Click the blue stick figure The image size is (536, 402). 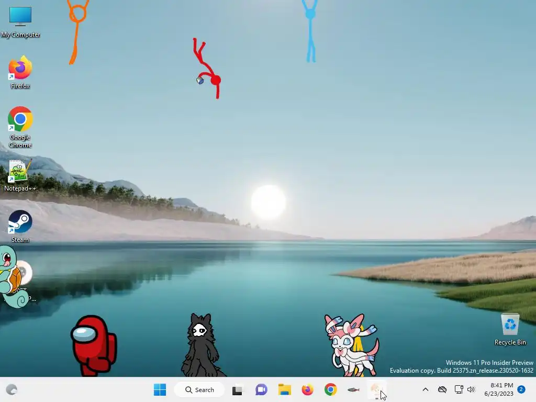tap(310, 31)
